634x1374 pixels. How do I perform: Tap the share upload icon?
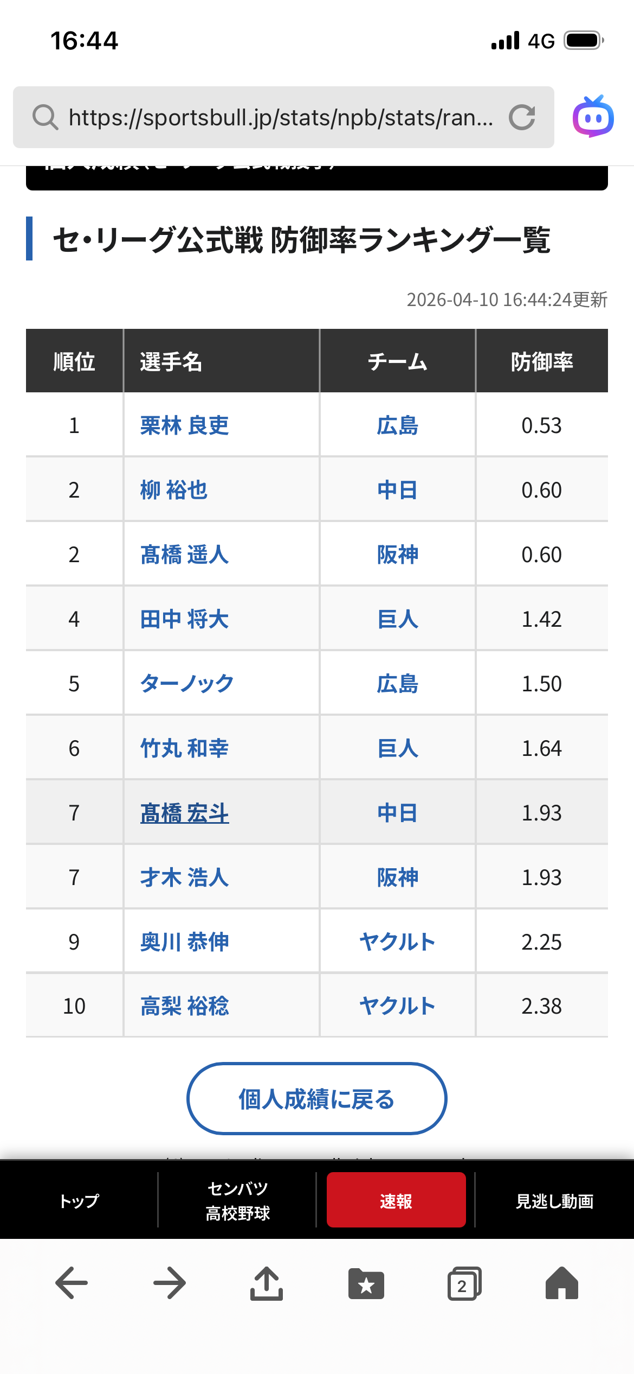(x=267, y=1283)
